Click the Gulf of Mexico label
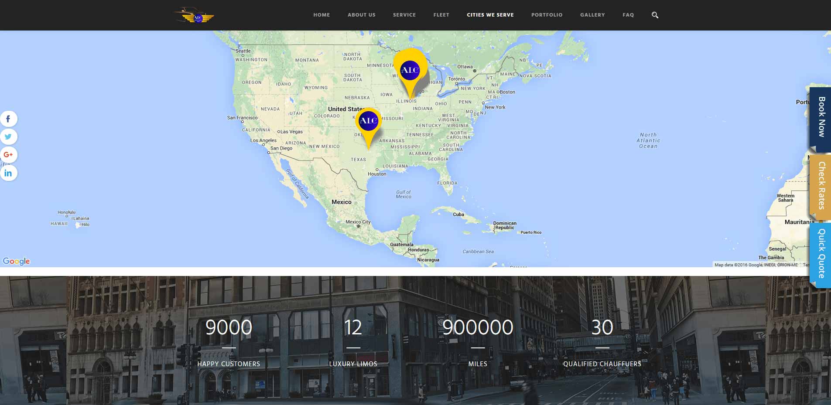The width and height of the screenshot is (831, 405). tap(404, 194)
